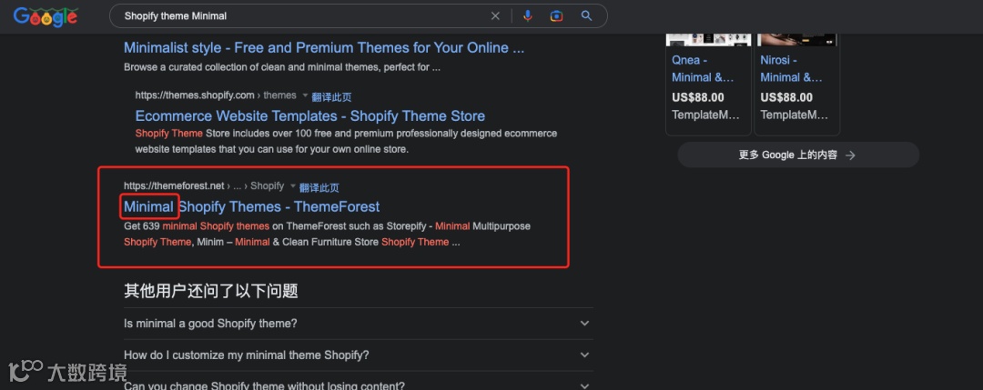This screenshot has width=983, height=390.
Task: Click the Qnea product thumbnail image
Action: pyautogui.click(x=708, y=39)
